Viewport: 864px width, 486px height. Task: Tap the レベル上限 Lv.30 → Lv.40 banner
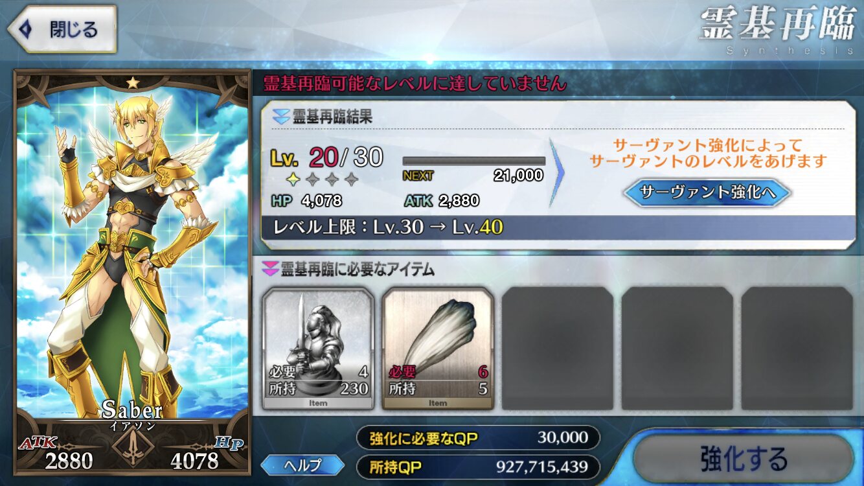coord(557,227)
